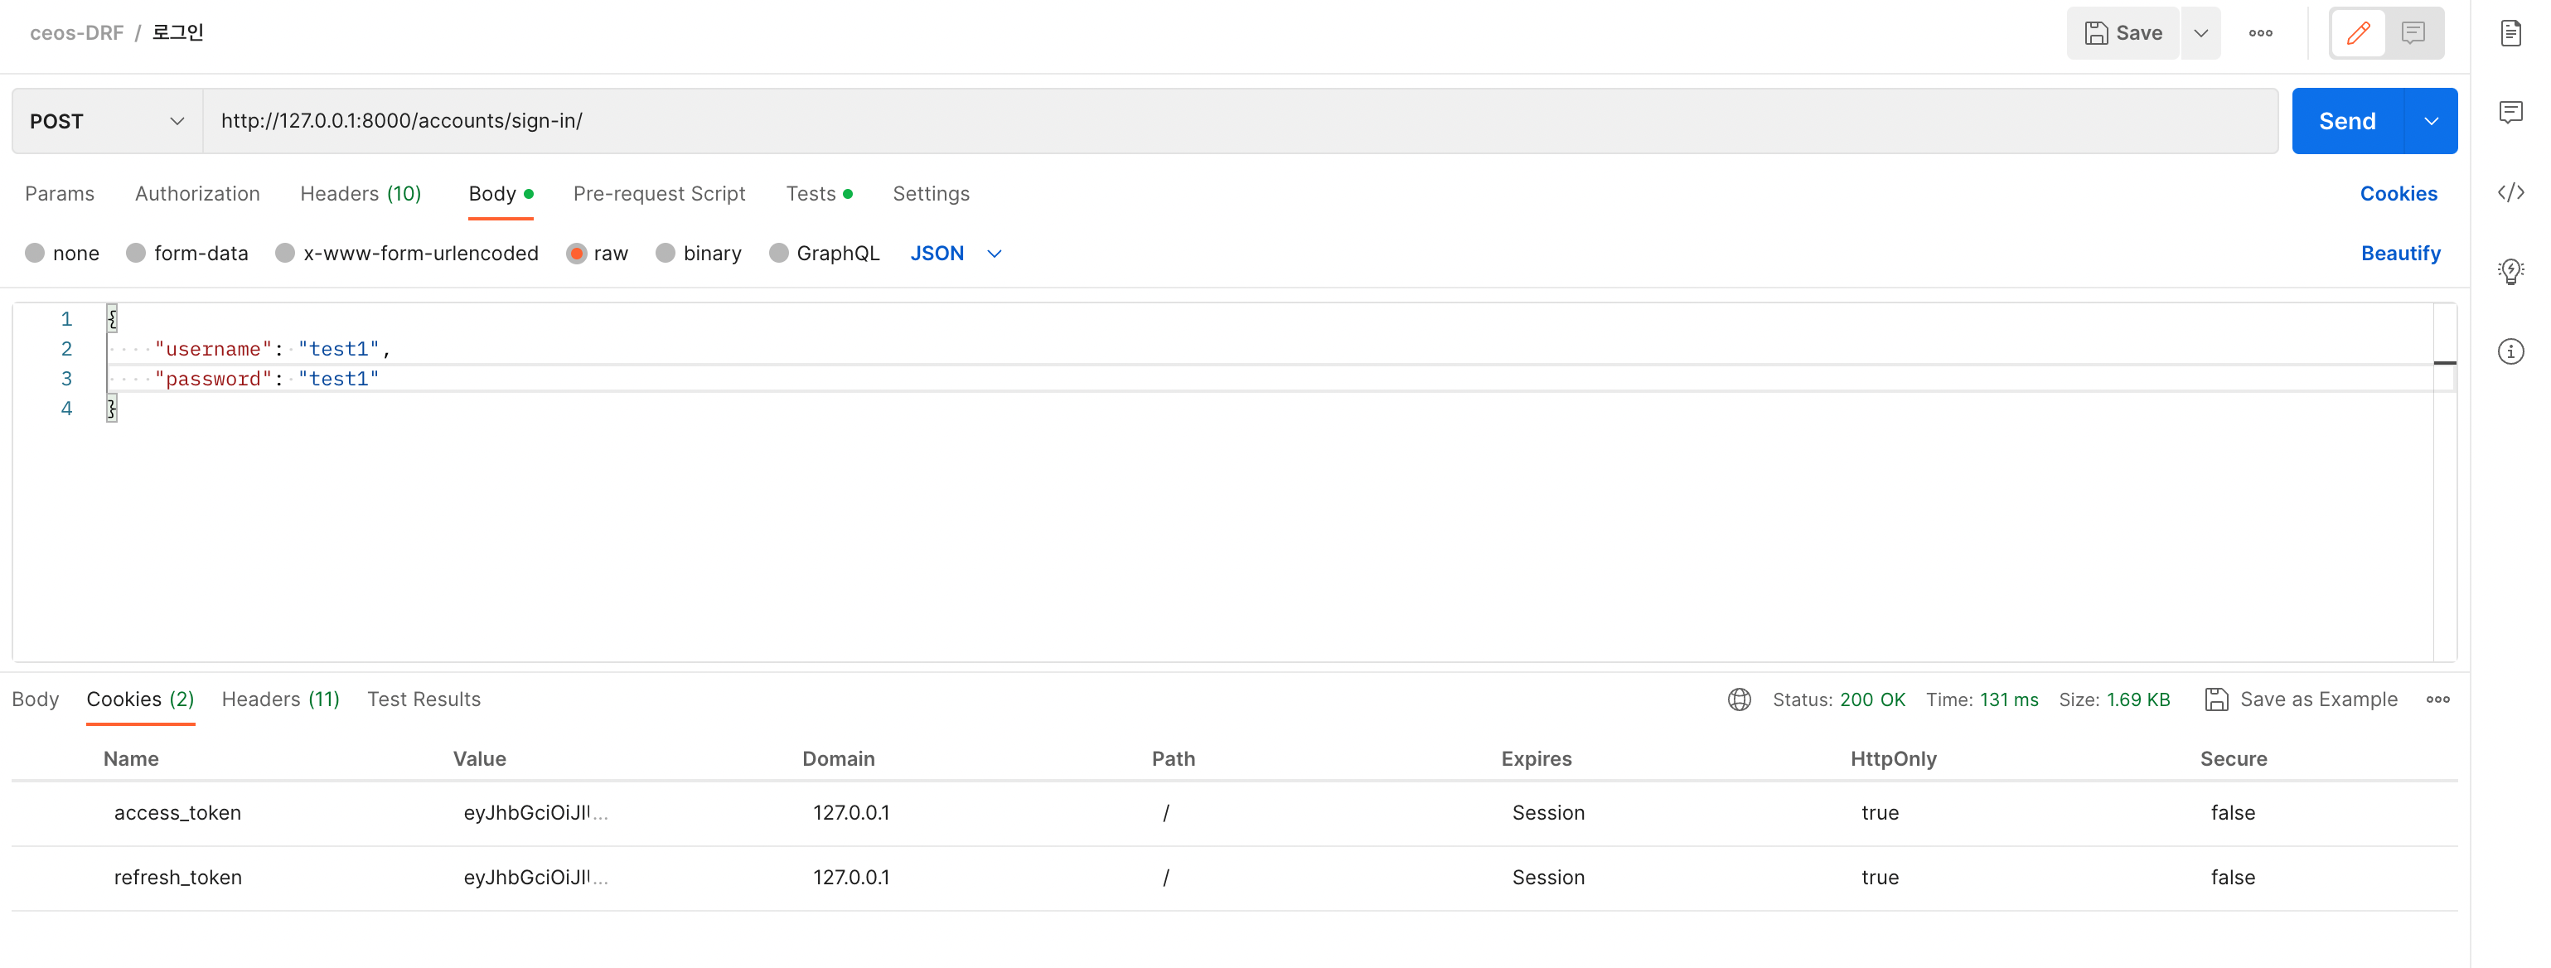
Task: Open the POST method dropdown
Action: click(107, 121)
